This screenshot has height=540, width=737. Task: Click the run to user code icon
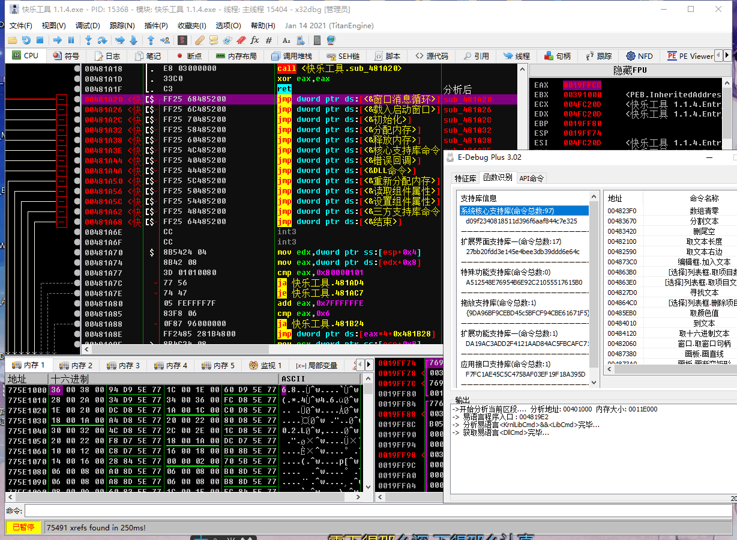pyautogui.click(x=164, y=40)
